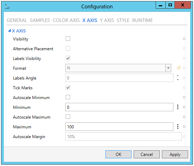Switch to the STYLE tab
The image size is (194, 166).
click(123, 20)
